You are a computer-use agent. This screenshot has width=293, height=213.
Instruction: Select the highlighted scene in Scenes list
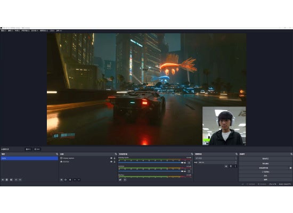29,158
